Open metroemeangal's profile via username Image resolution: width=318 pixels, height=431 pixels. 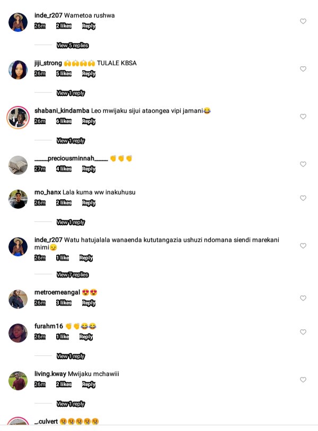57,292
